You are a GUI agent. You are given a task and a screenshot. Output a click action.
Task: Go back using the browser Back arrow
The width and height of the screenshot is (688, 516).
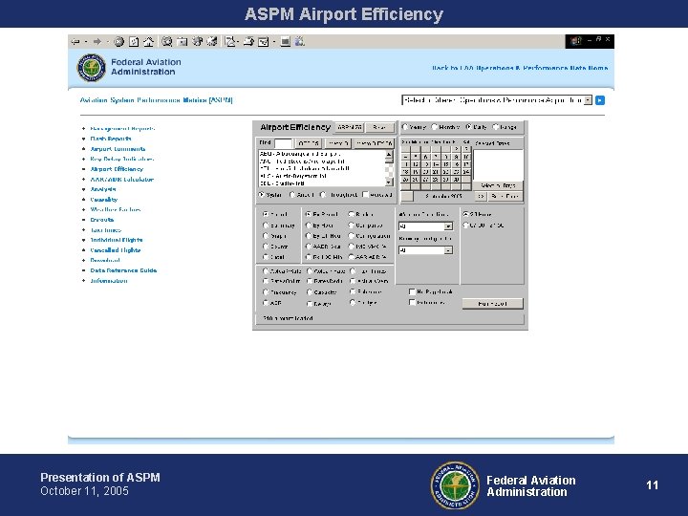(75, 42)
